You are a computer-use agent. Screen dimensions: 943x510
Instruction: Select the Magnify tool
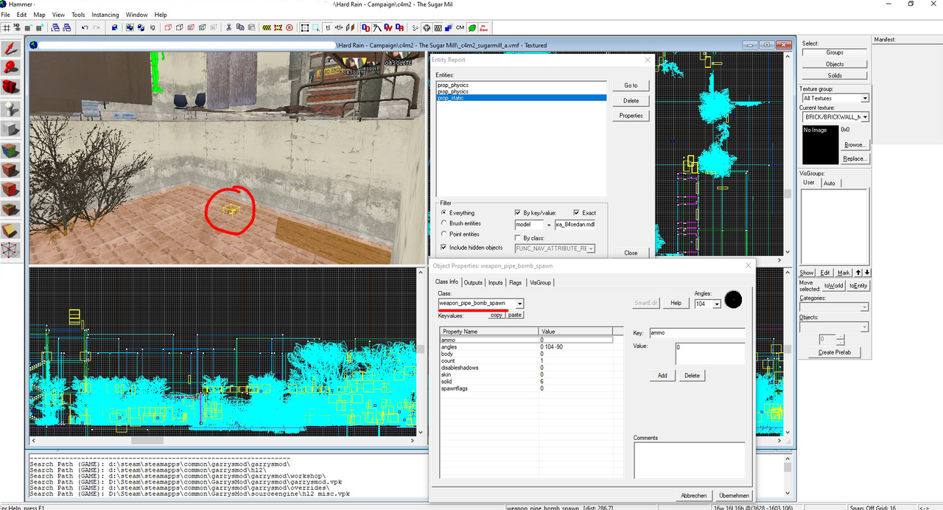[12, 68]
